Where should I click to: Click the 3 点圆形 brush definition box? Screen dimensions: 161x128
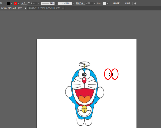click(x=65, y=3)
